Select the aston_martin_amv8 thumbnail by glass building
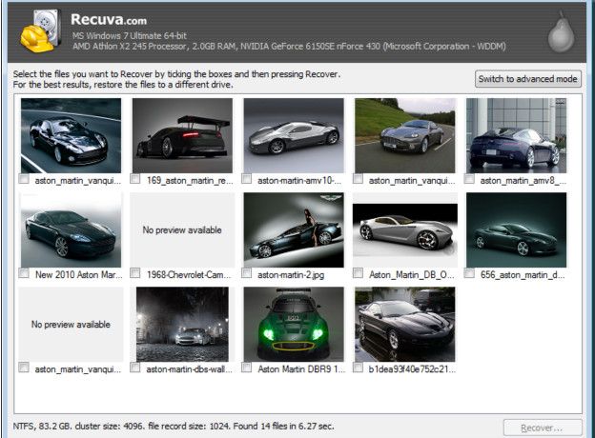The width and height of the screenshot is (595, 438). pyautogui.click(x=516, y=135)
